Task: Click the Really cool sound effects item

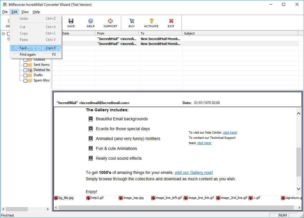Action: coord(119,159)
